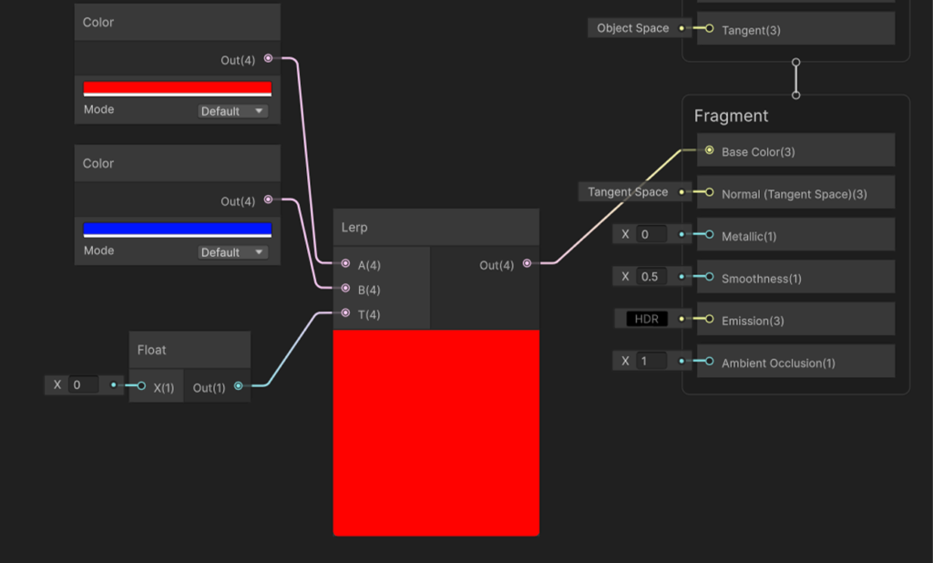This screenshot has height=563, width=933.
Task: Open the Tangent Space dropdown for Normal
Action: (x=629, y=192)
